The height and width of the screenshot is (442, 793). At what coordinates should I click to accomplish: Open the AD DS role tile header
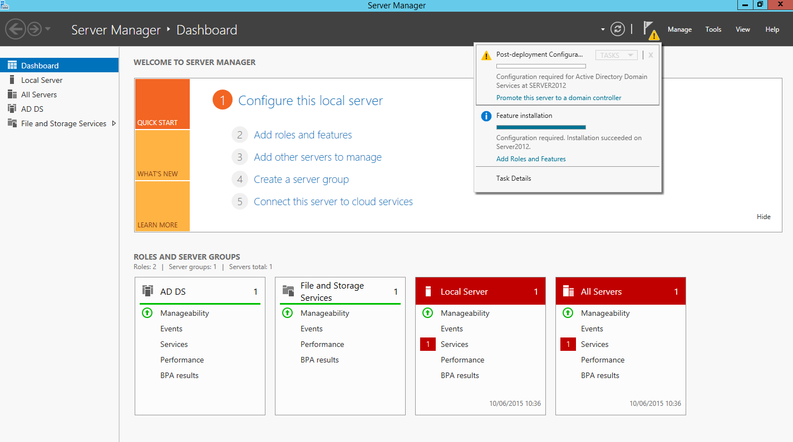point(200,291)
